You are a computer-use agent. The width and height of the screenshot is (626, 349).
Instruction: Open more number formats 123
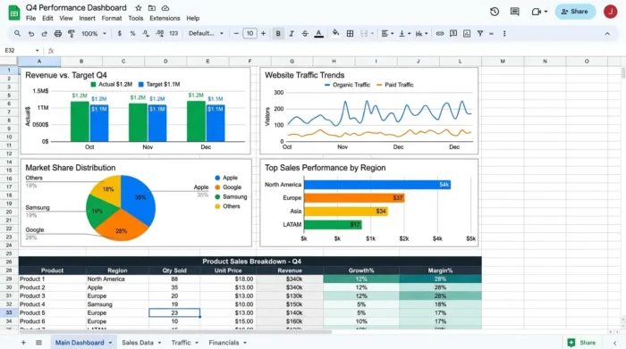click(173, 33)
